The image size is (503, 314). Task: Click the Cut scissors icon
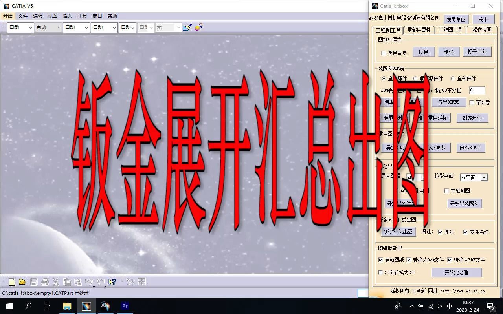coord(55,281)
